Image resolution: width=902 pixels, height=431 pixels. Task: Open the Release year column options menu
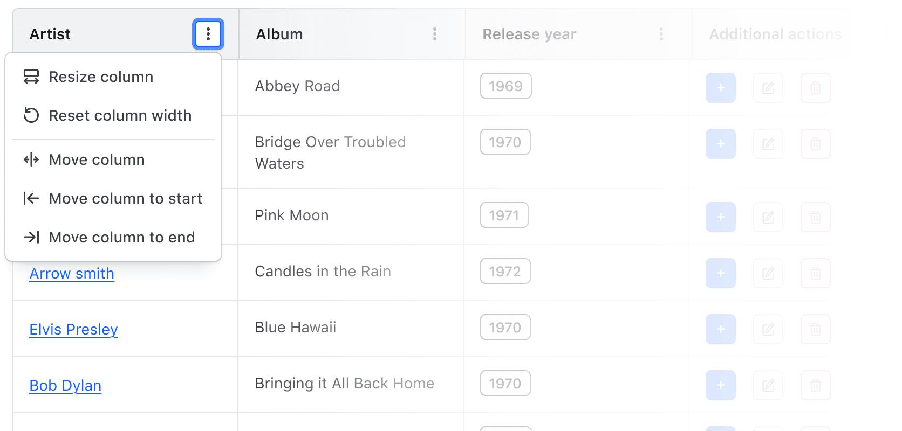[x=661, y=34]
